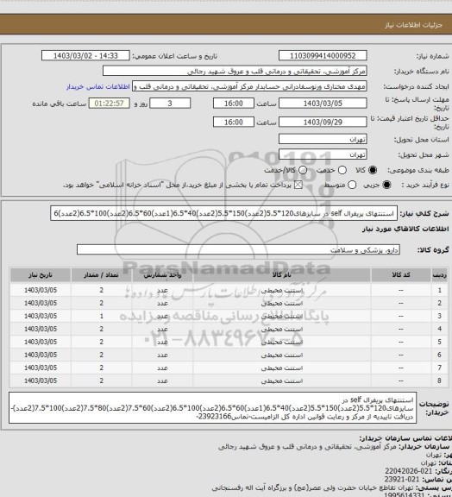Select the خدمت radio button
Viewport: 452px width, 497px height.
(x=342, y=170)
